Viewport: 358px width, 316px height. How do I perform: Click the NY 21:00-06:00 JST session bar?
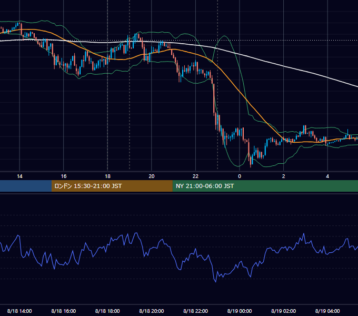tap(265, 186)
